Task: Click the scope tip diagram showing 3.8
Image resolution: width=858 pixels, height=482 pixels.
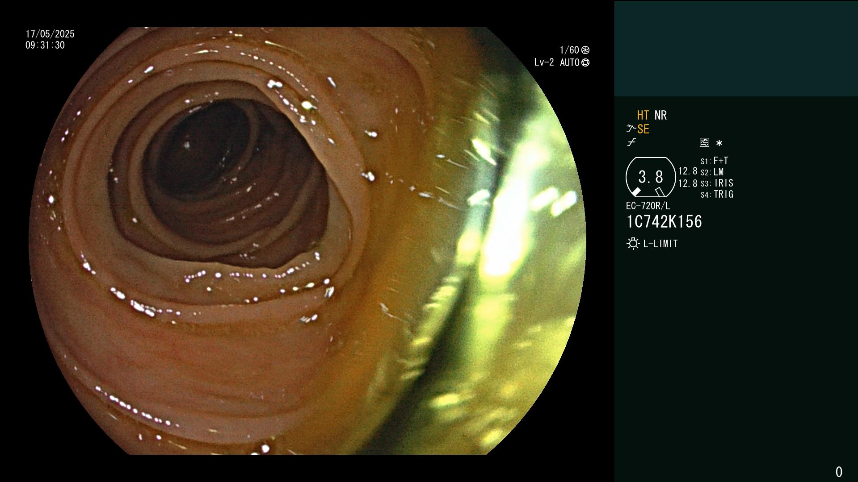Action: [651, 177]
